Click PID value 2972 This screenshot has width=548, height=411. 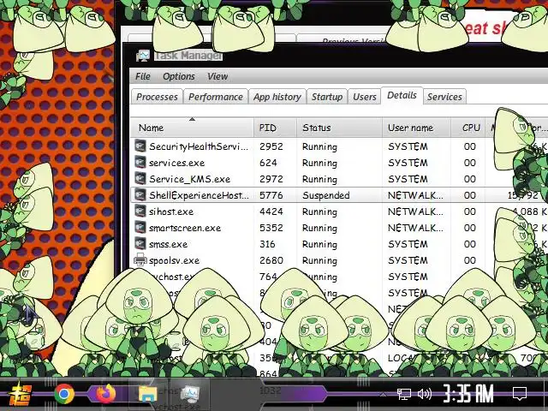tap(271, 179)
